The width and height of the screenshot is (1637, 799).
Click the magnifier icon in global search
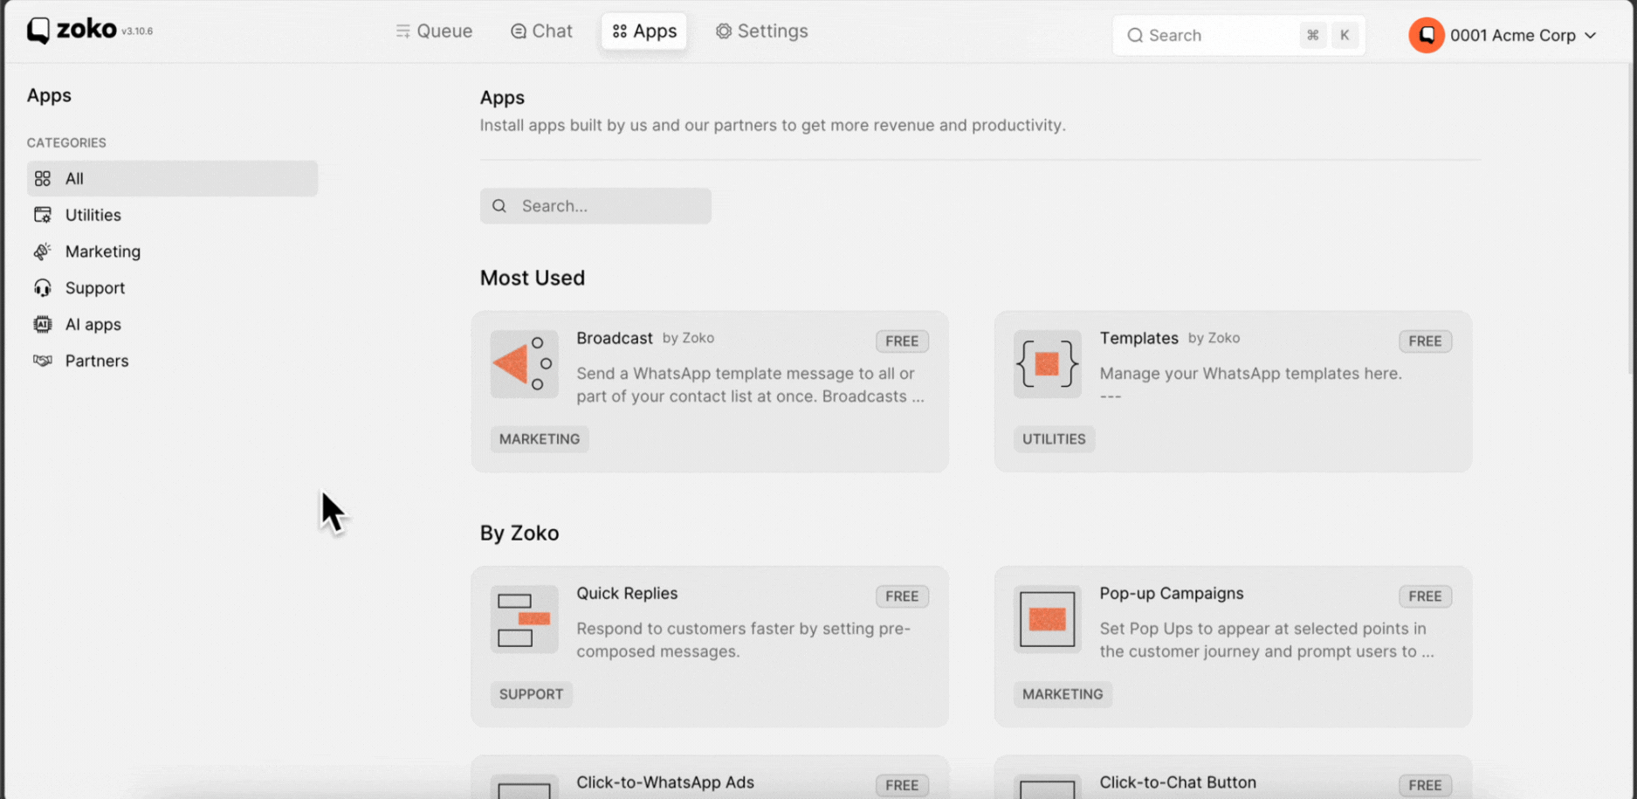click(x=1135, y=35)
